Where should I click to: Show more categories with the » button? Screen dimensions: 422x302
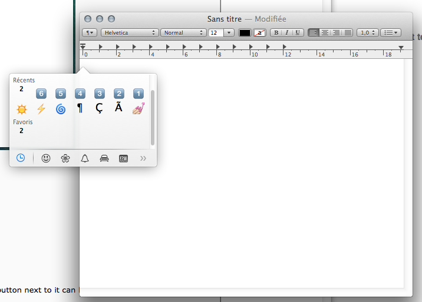pos(143,158)
